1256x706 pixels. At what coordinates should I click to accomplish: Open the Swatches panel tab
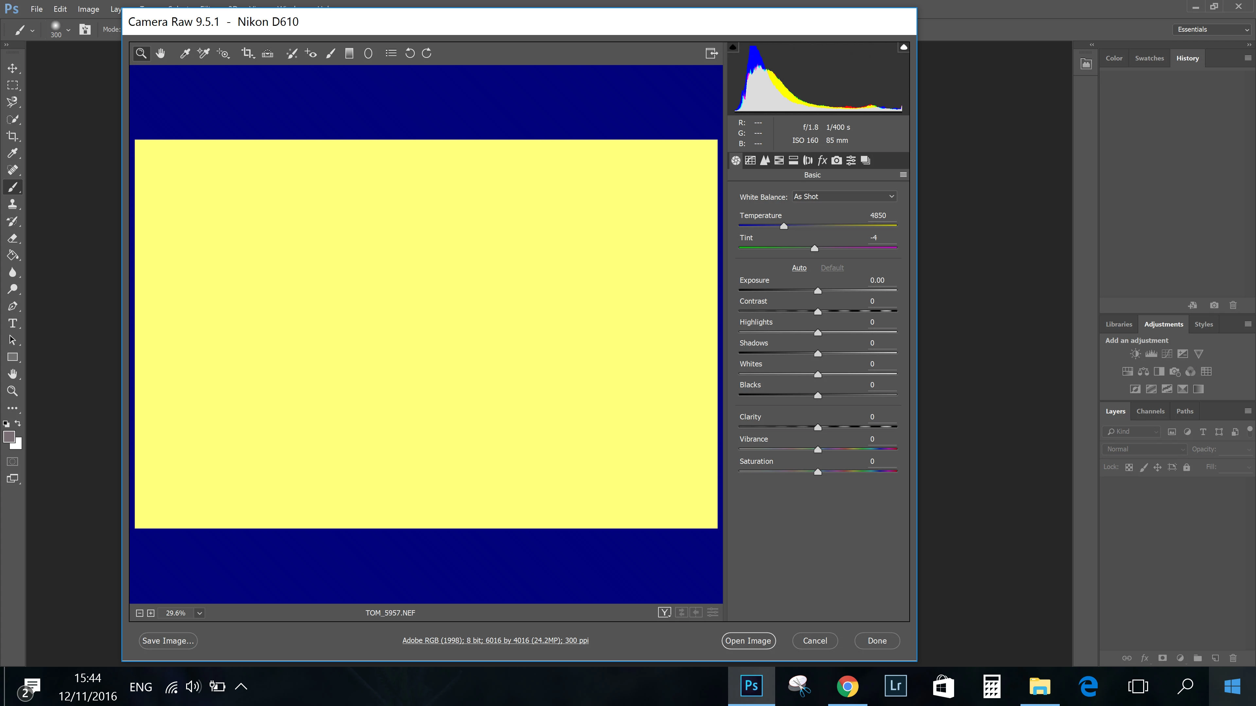pos(1149,58)
